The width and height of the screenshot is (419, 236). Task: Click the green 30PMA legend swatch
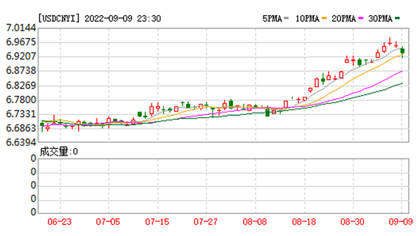398,18
